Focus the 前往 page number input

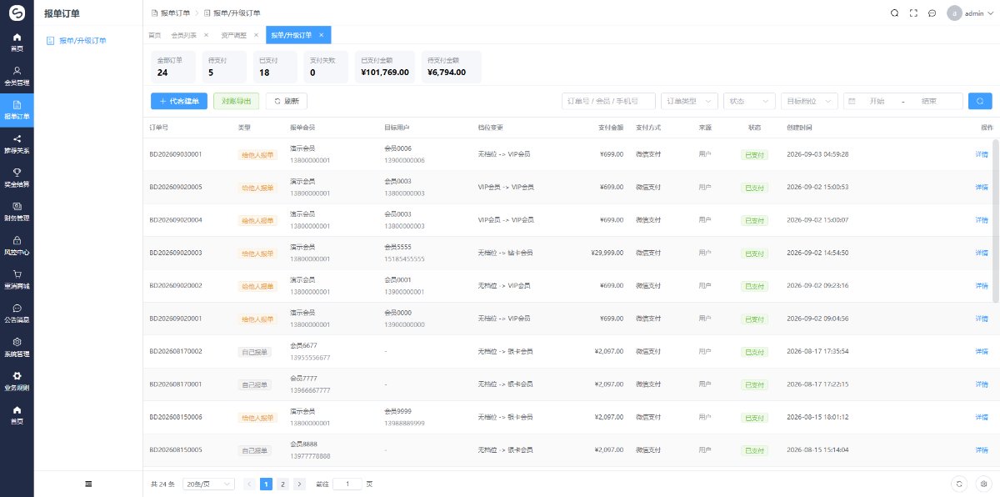pyautogui.click(x=347, y=484)
